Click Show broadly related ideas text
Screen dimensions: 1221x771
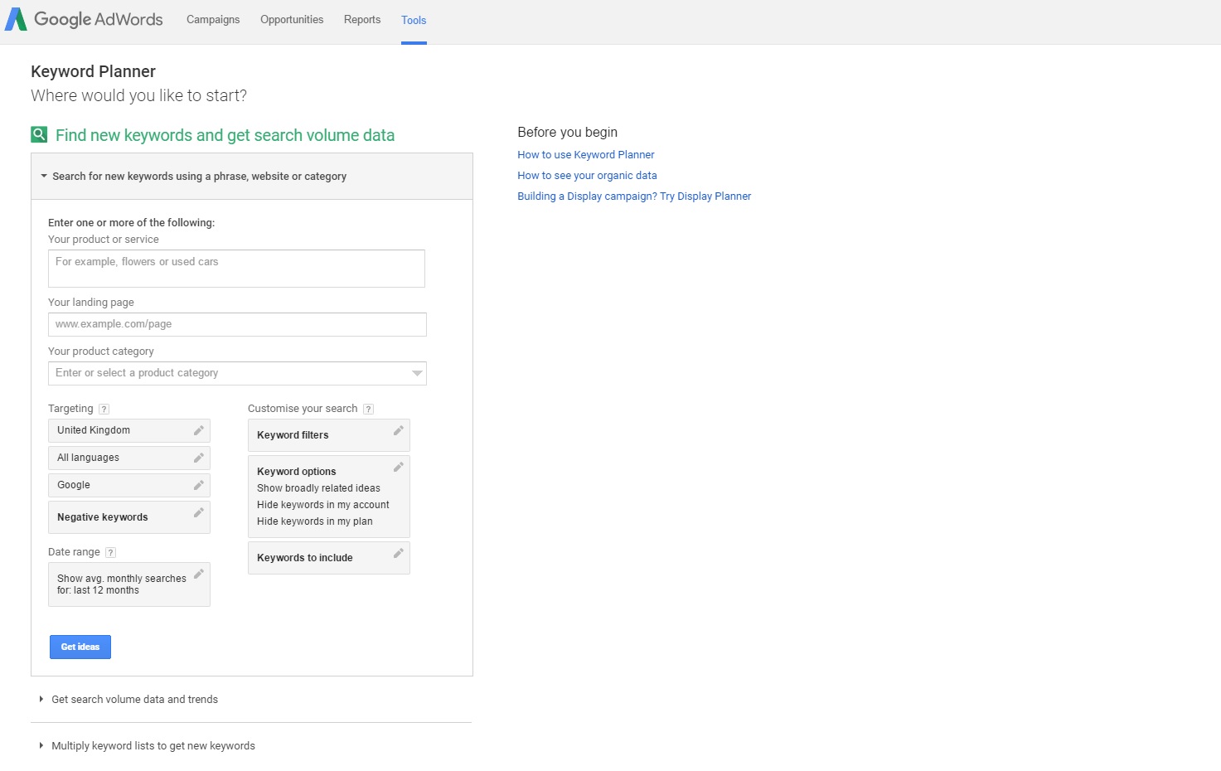[x=318, y=488]
